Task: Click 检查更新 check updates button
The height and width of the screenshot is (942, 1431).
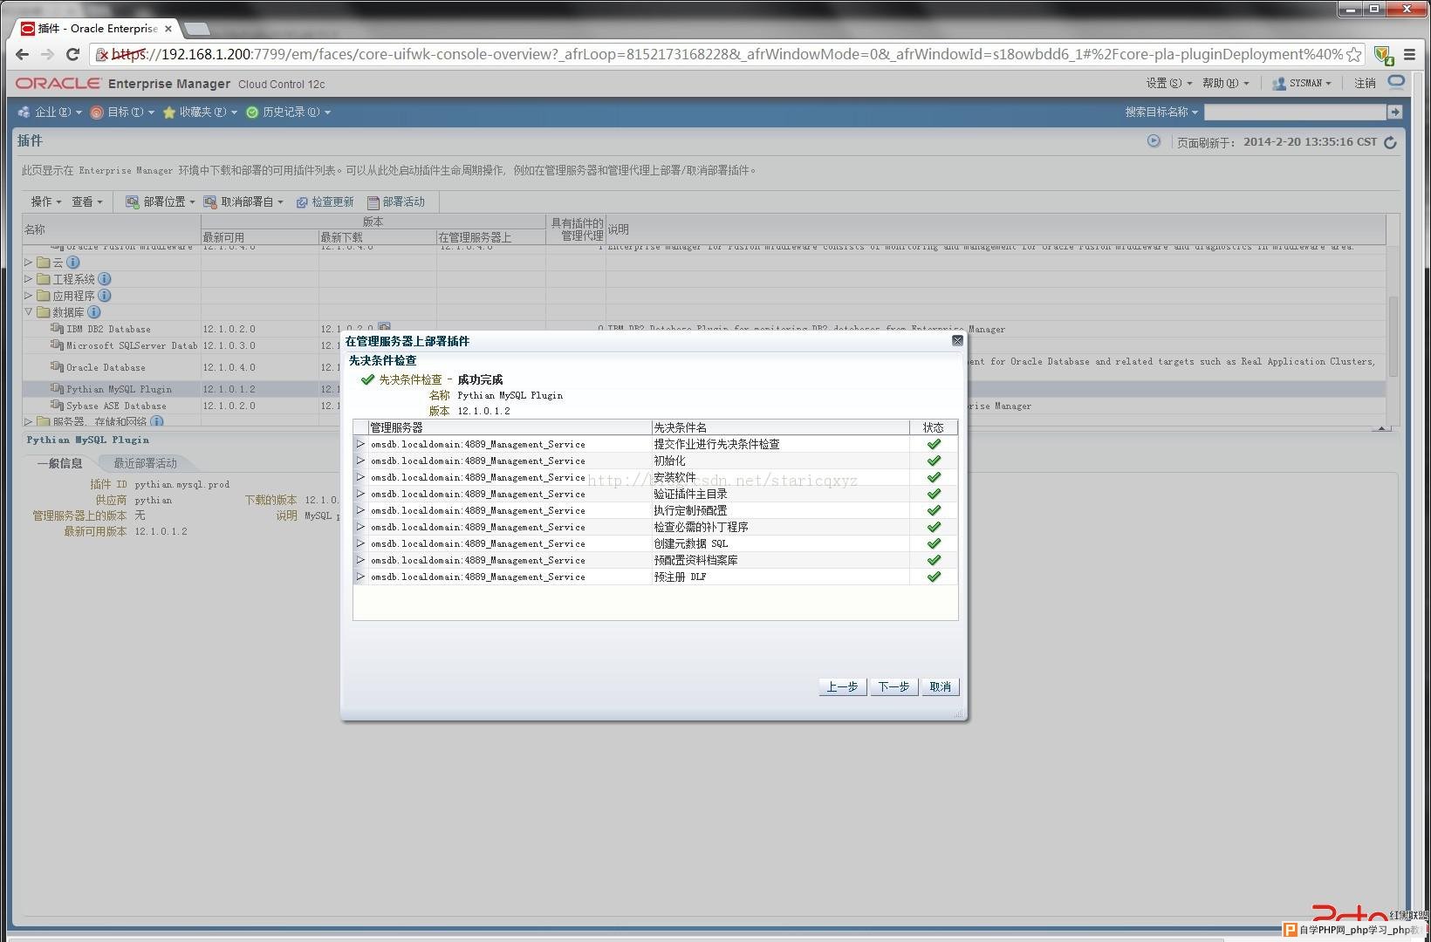Action: pos(325,201)
